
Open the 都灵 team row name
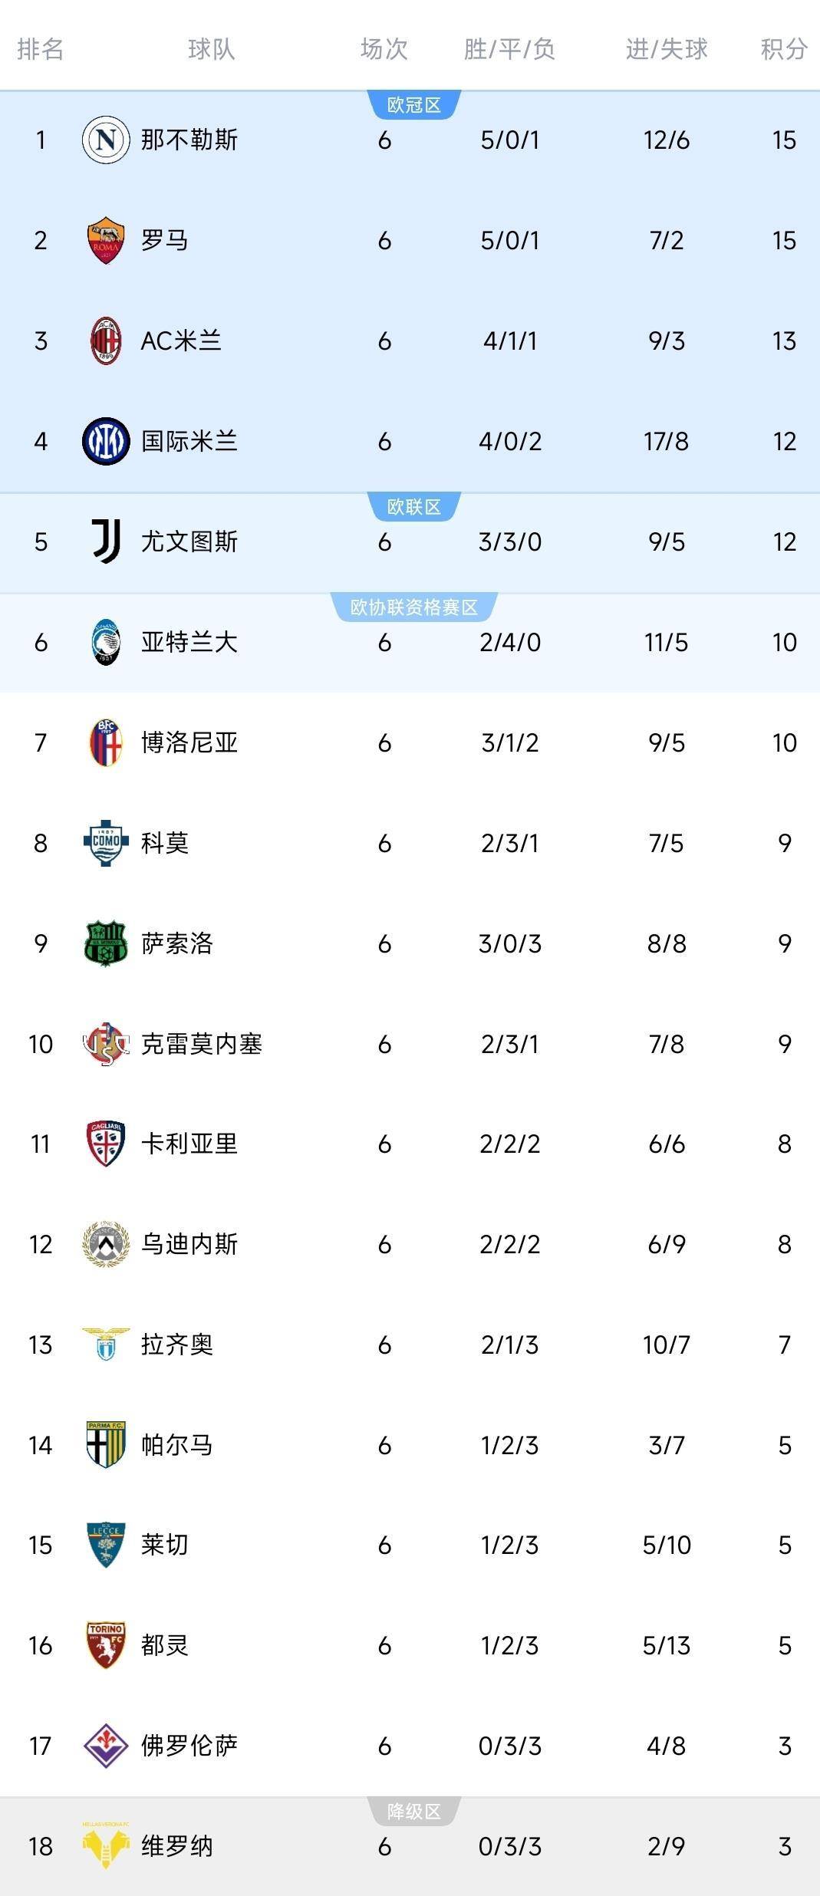coord(165,1646)
